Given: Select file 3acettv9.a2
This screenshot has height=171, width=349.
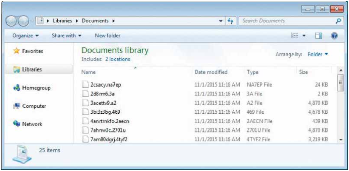Looking at the screenshot, I should (103, 103).
